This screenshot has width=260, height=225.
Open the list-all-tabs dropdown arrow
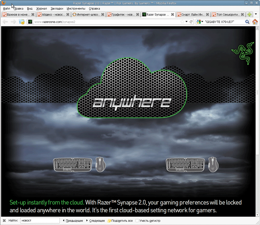(256, 14)
